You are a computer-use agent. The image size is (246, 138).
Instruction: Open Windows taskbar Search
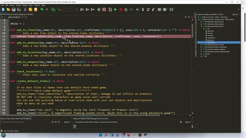point(106,135)
